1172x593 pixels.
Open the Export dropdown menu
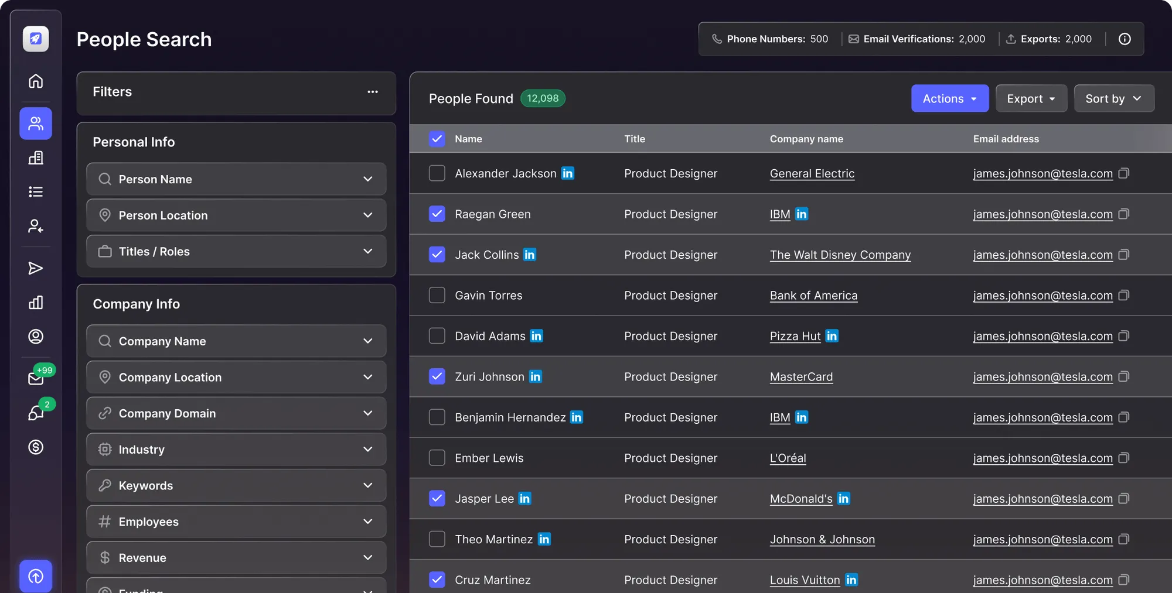click(1031, 98)
